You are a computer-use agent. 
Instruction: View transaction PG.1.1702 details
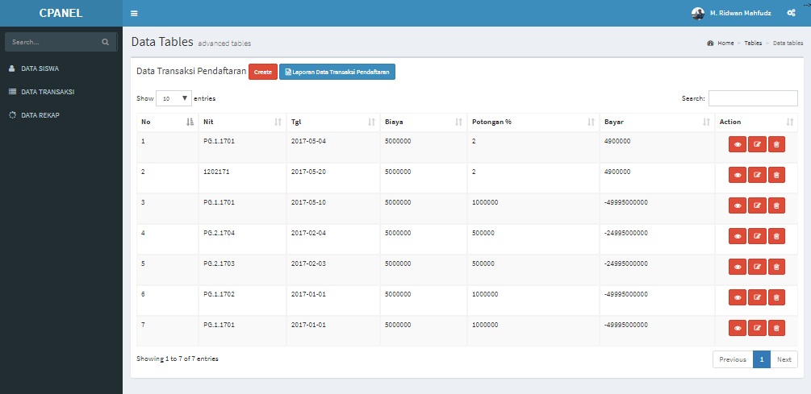(737, 297)
